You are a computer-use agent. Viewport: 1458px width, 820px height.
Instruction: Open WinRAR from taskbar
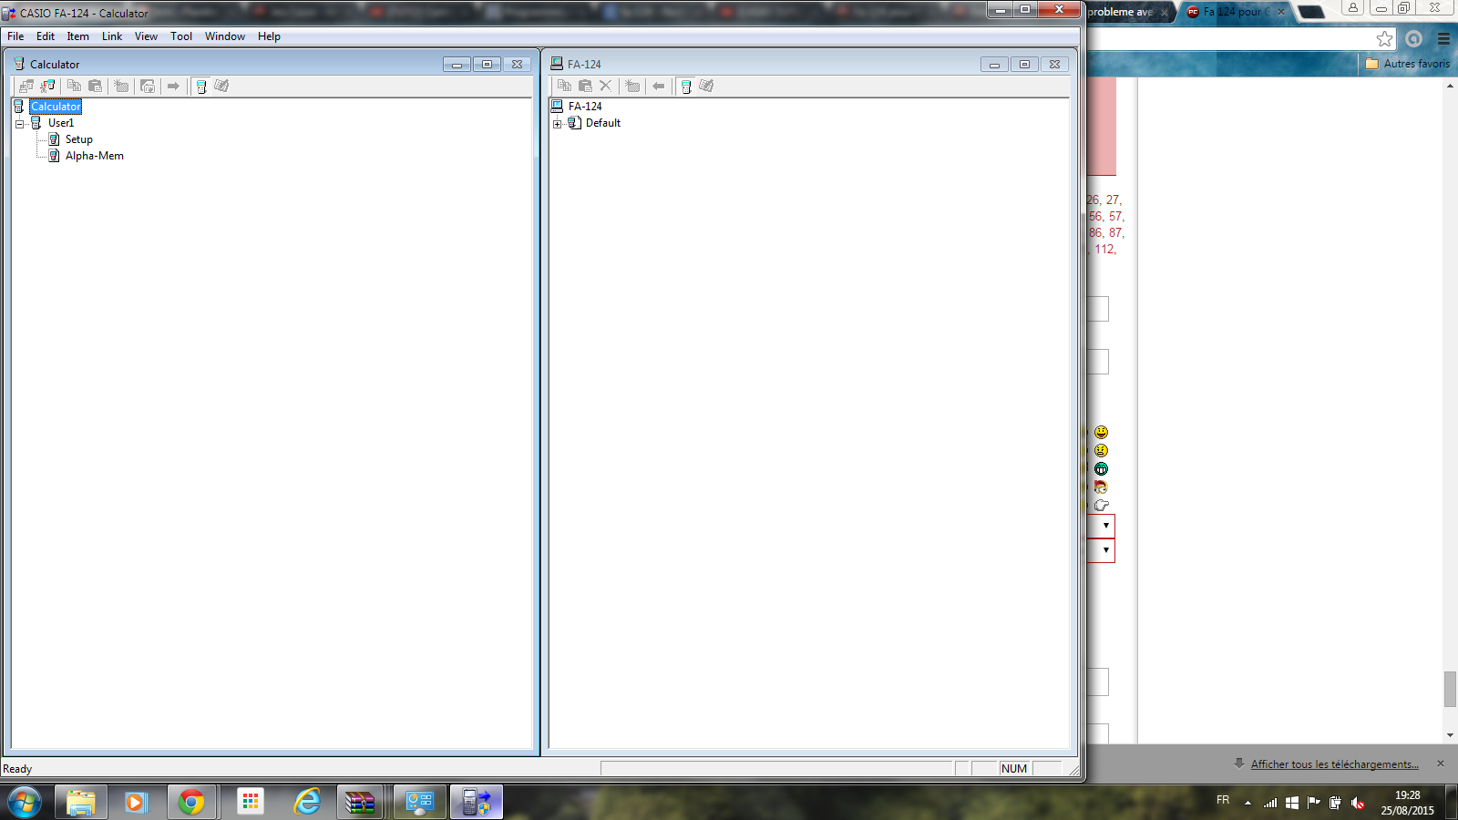360,803
